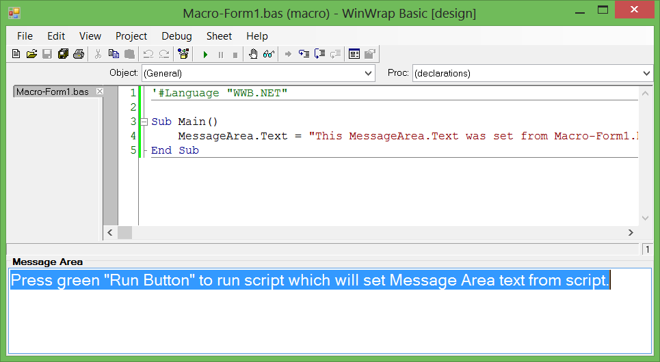Click the Step Over toolbar icon
This screenshot has width=660, height=362.
[319, 54]
